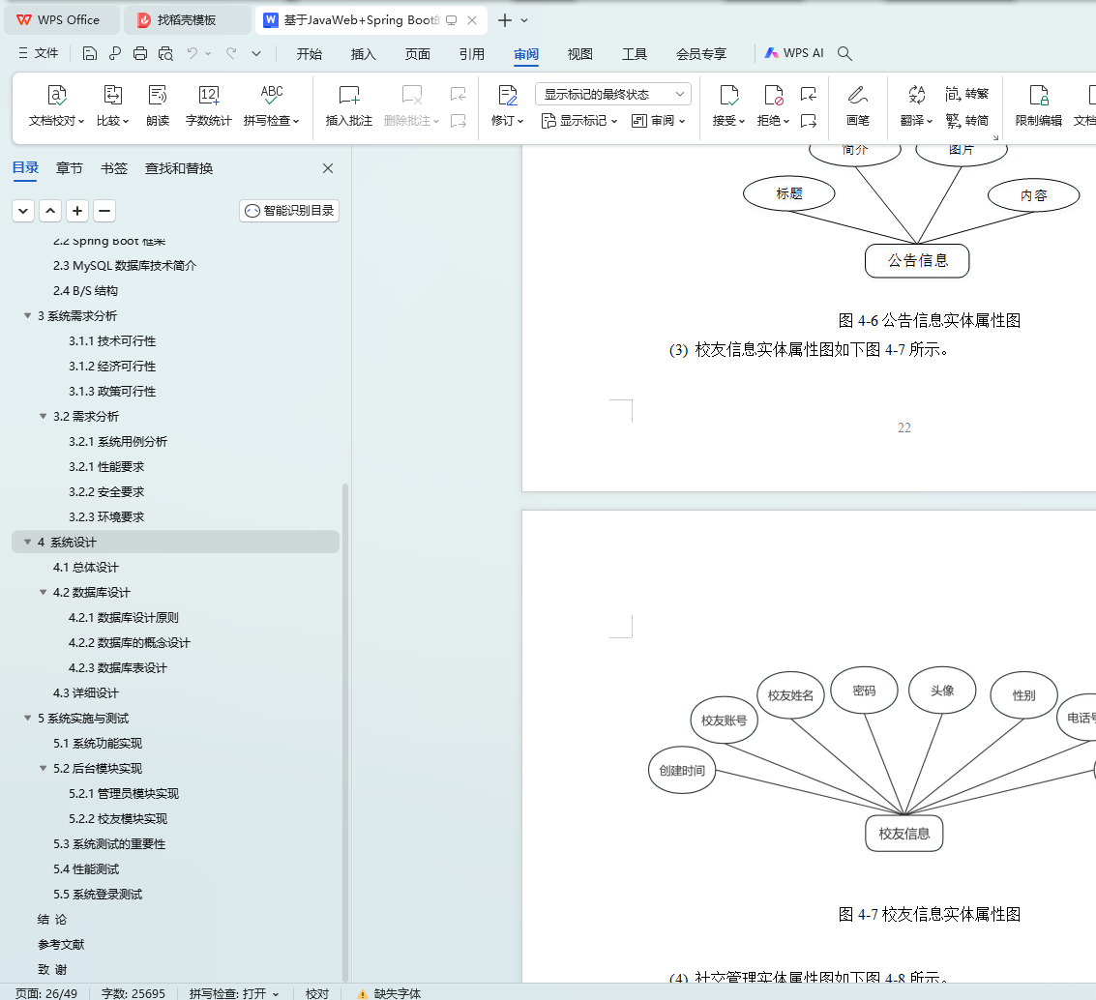
Task: Click the print icon in quick toolbar
Action: (140, 53)
